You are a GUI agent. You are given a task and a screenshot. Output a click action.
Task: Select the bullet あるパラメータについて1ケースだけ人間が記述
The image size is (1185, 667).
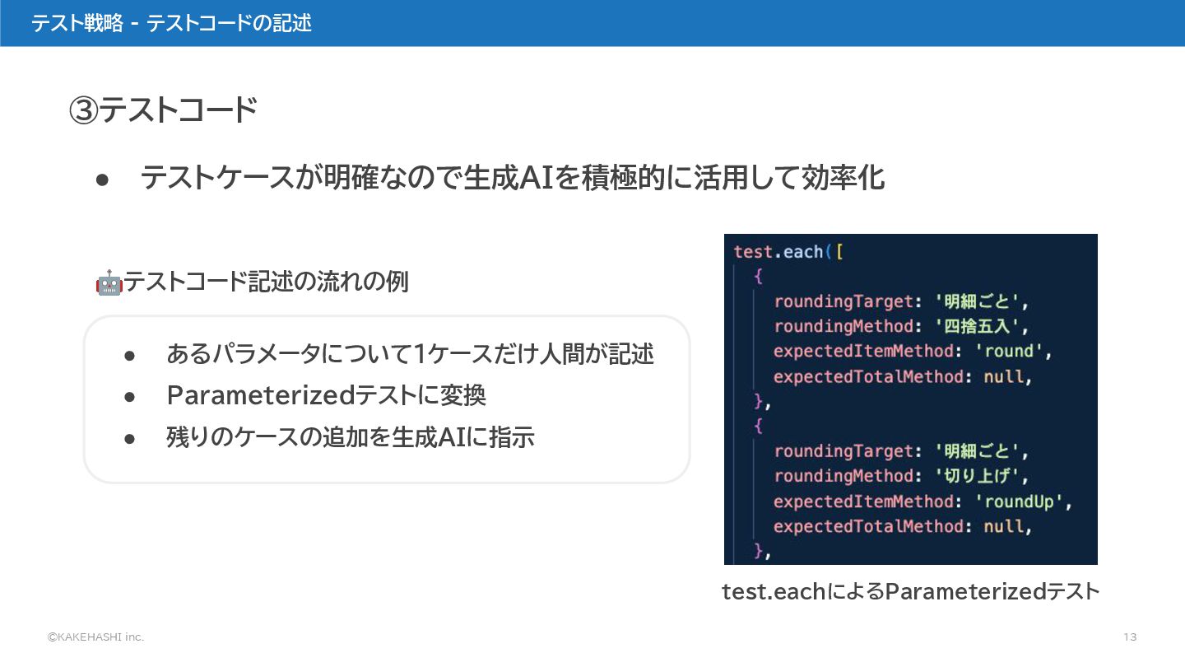tap(410, 354)
